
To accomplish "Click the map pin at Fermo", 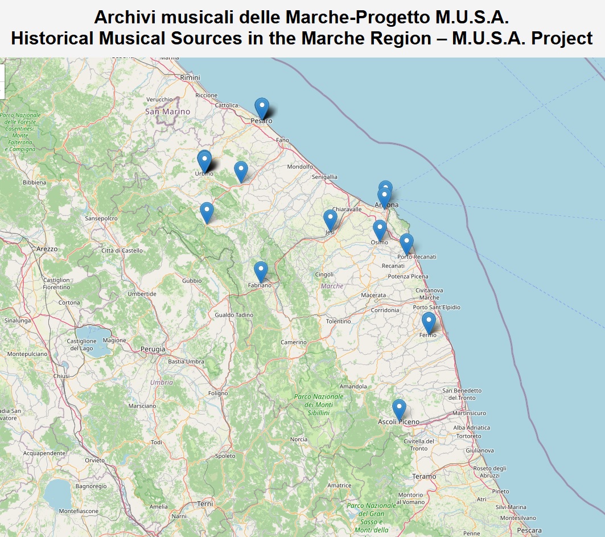I will tap(429, 323).
